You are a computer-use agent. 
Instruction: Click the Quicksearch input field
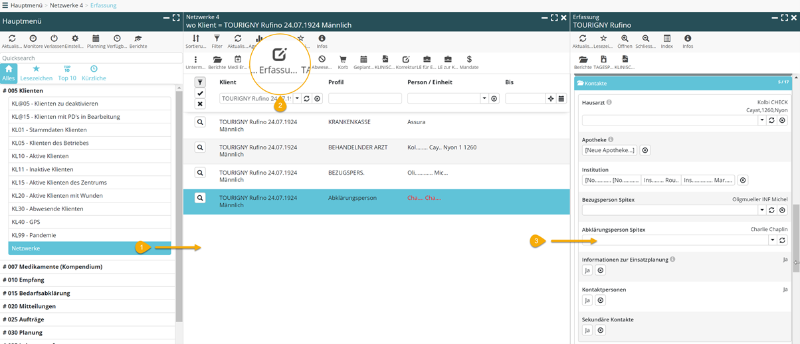[x=91, y=58]
